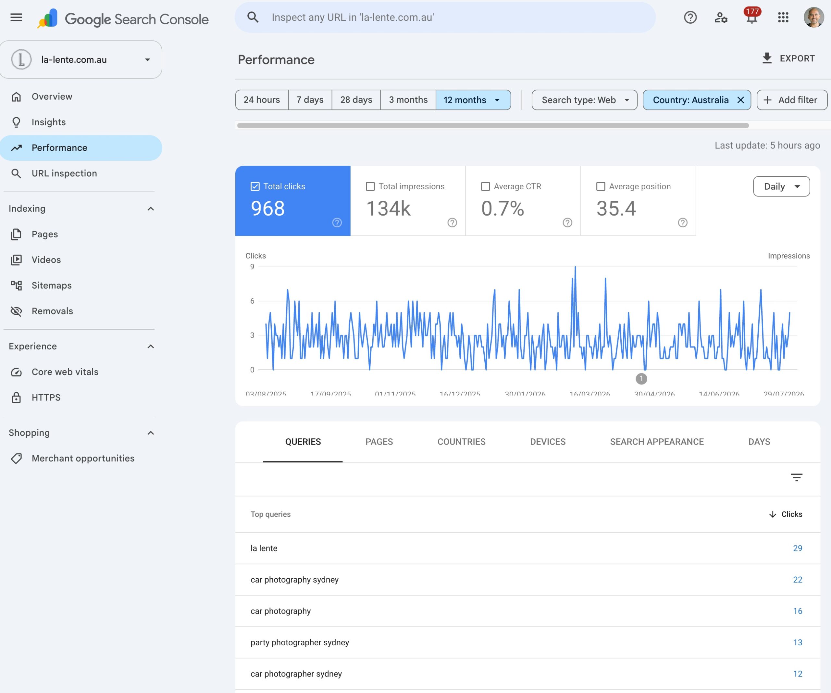Collapse the Experience section
The image size is (831, 693).
click(150, 346)
